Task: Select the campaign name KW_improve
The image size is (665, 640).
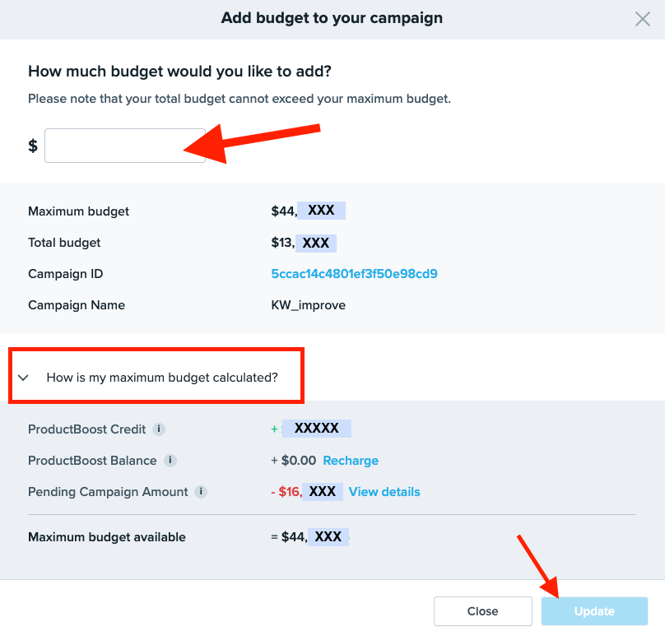Action: pos(309,305)
